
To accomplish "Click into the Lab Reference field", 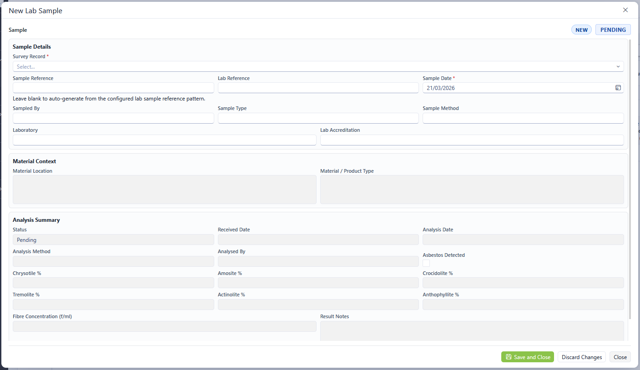I will tap(318, 88).
